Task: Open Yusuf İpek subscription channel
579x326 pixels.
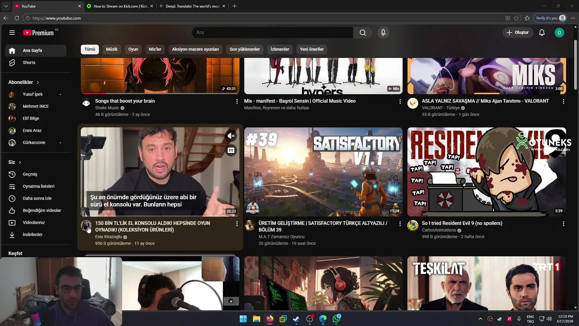Action: 36,94
